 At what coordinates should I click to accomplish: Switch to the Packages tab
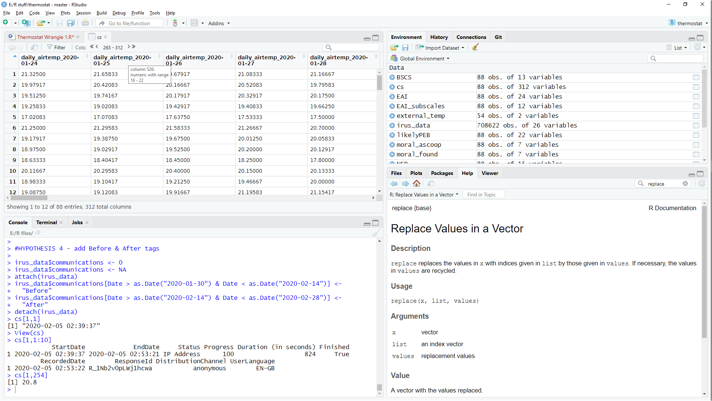442,173
